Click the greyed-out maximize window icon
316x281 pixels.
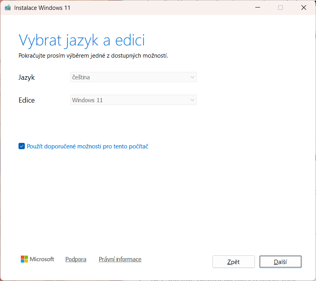[x=281, y=7]
